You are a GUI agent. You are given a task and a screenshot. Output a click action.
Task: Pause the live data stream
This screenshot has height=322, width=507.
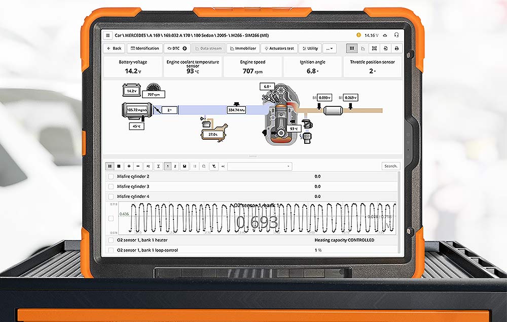[x=110, y=166]
